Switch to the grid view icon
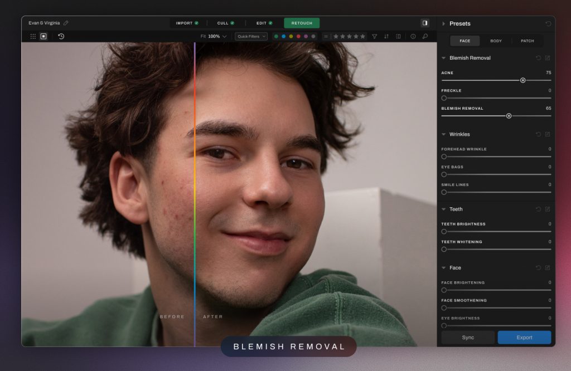This screenshot has width=571, height=371. pyautogui.click(x=33, y=36)
